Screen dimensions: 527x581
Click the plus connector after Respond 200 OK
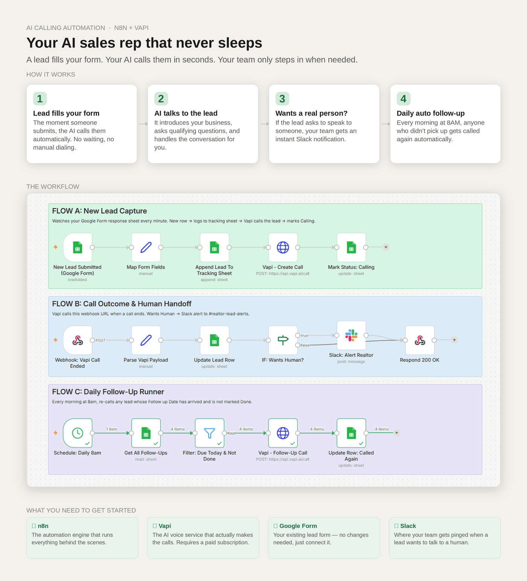(x=454, y=340)
